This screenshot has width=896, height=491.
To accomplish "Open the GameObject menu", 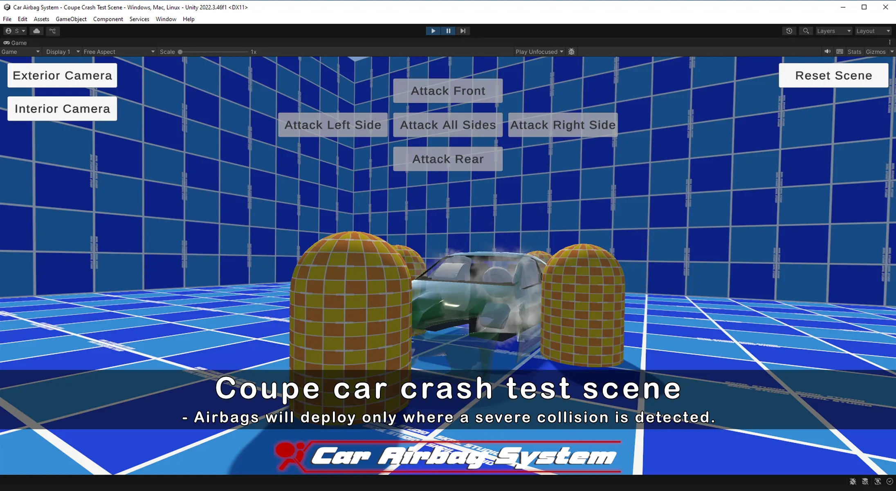I will [71, 19].
